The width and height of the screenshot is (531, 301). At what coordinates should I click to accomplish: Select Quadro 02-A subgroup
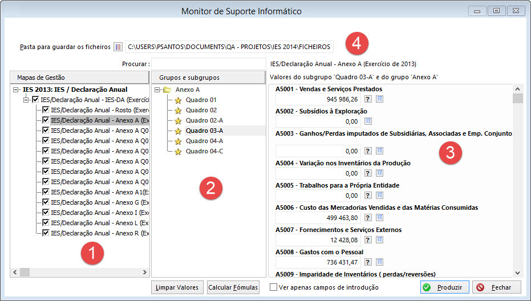(x=204, y=120)
